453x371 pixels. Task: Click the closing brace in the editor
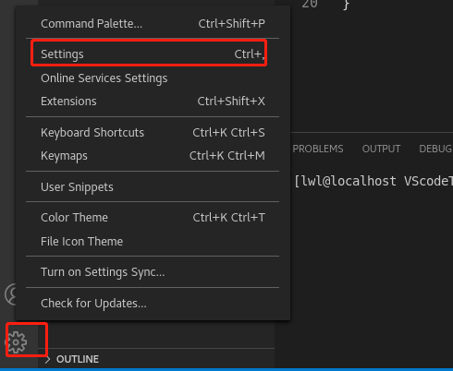point(347,5)
